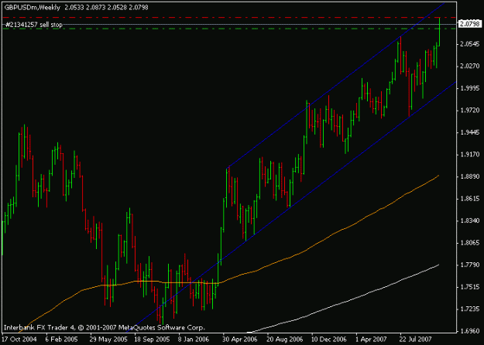Click the price scale value 1.9995
The image size is (484, 345).
click(470, 88)
